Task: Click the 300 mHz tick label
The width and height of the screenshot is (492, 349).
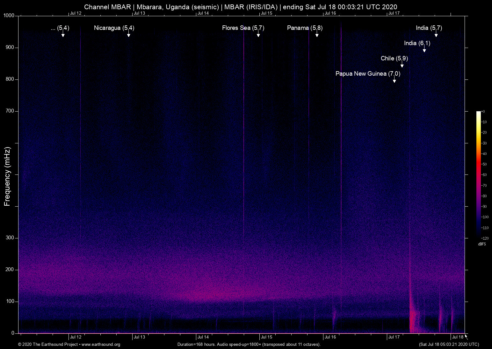Action: coord(10,238)
